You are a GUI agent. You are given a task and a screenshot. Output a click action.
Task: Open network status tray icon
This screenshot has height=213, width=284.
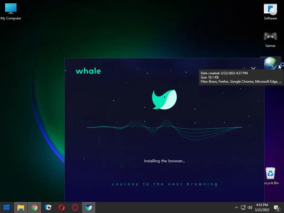click(x=243, y=207)
